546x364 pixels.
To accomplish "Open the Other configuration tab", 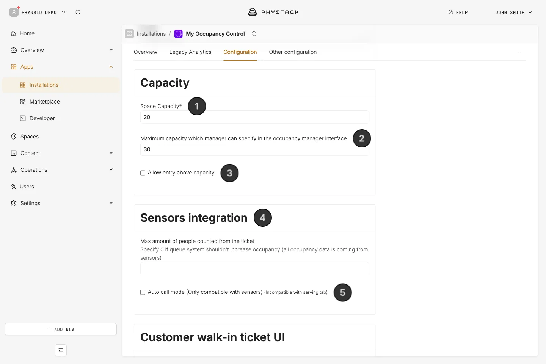I will [x=293, y=52].
